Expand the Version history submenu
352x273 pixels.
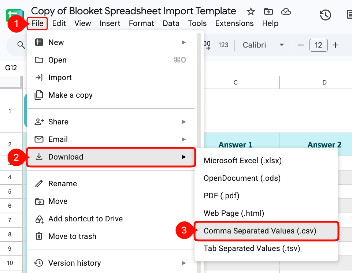(x=111, y=263)
